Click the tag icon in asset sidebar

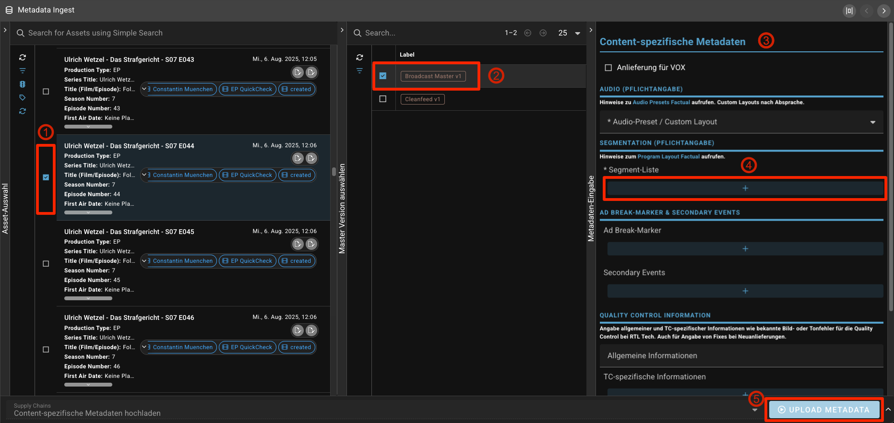23,97
